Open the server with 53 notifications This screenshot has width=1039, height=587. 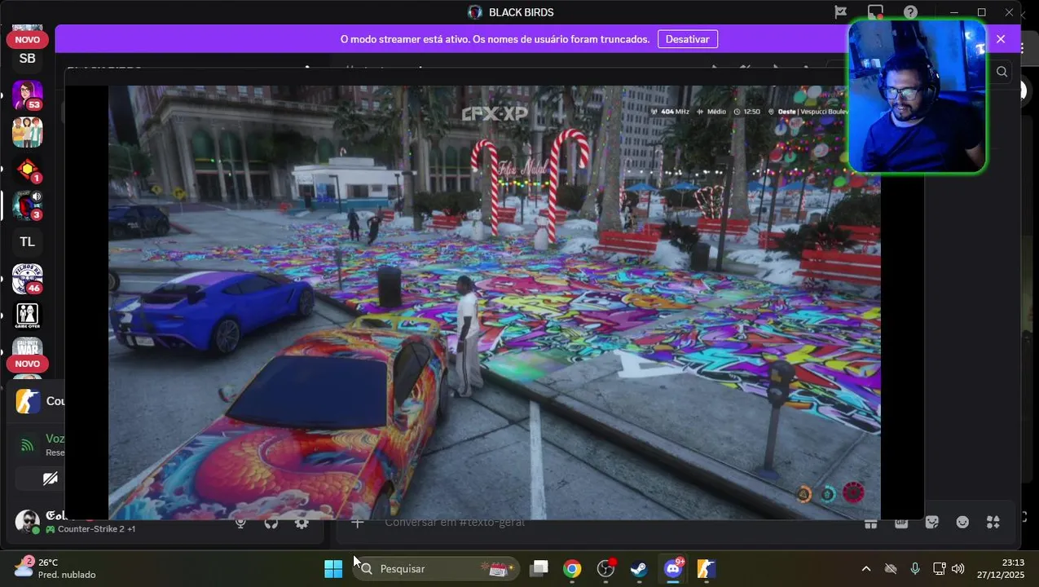tap(28, 95)
